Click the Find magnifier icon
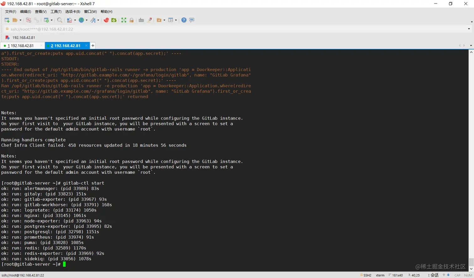Viewport: 474px width, 278px height. pos(60,20)
